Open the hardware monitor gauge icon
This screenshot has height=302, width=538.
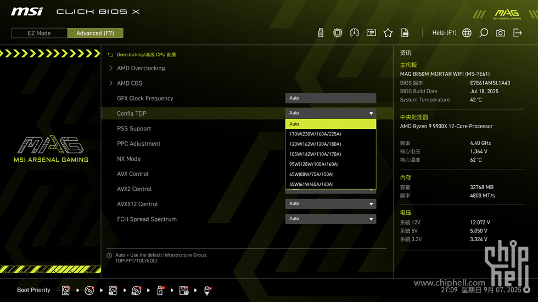[354, 33]
